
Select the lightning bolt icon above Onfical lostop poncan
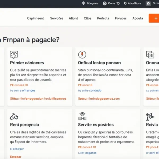(x=82, y=55)
